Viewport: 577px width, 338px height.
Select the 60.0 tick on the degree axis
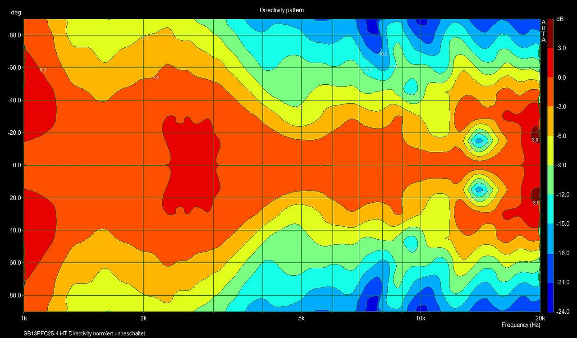(x=16, y=263)
